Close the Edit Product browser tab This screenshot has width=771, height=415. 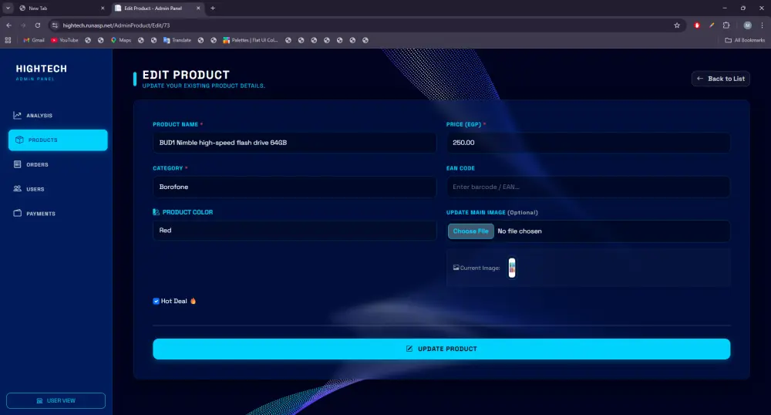coord(198,8)
